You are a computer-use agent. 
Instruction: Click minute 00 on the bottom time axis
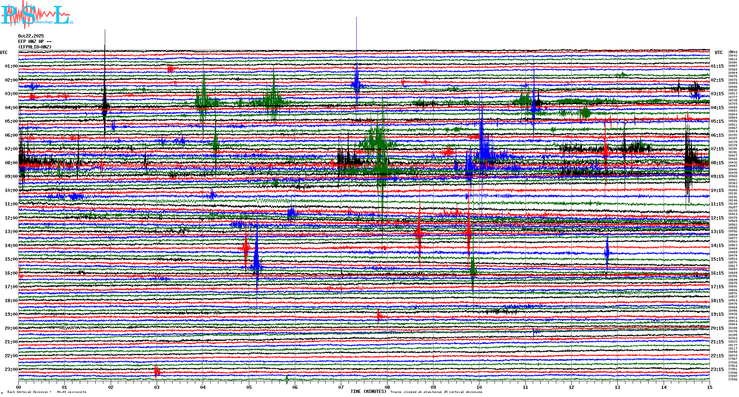pyautogui.click(x=19, y=387)
